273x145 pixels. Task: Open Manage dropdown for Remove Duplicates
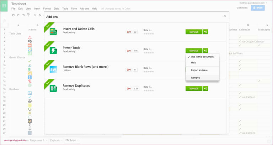(x=194, y=88)
